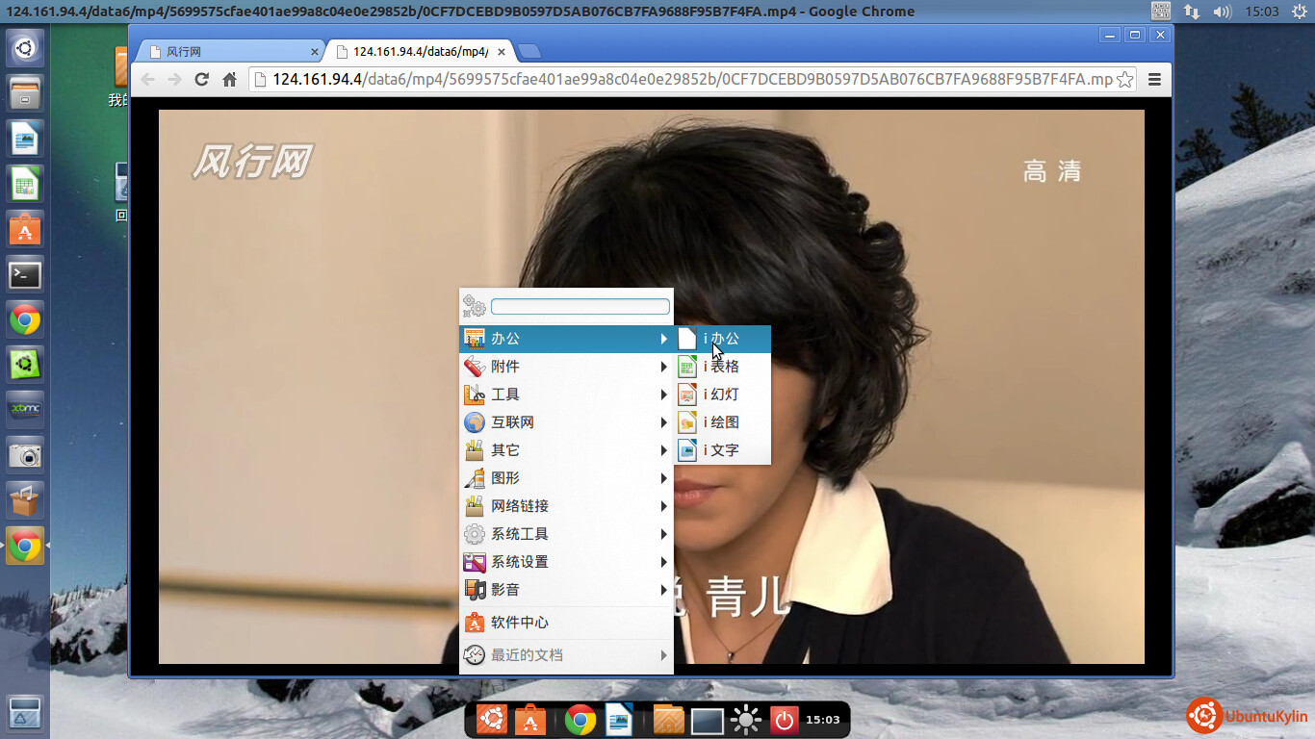Select i 表格 from the office submenu
The width and height of the screenshot is (1315, 739).
coord(722,367)
